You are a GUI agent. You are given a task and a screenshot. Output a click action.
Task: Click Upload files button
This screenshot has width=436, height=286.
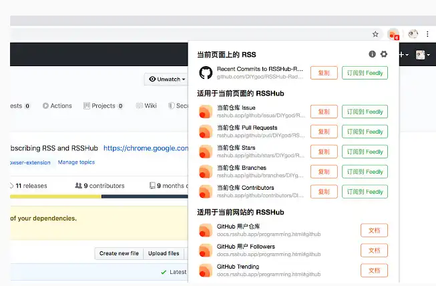pyautogui.click(x=164, y=253)
